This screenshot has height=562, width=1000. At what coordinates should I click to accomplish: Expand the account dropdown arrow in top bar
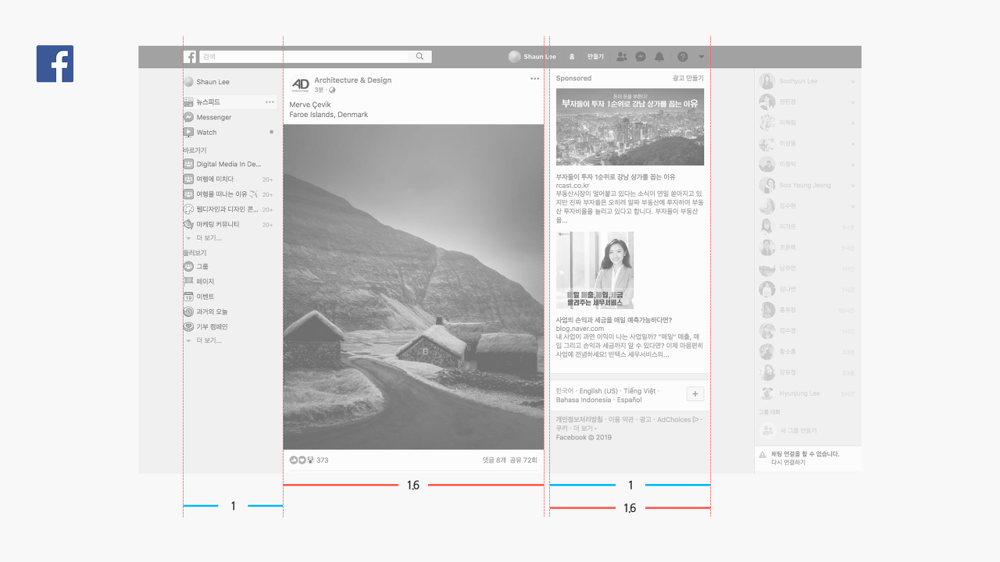point(702,57)
